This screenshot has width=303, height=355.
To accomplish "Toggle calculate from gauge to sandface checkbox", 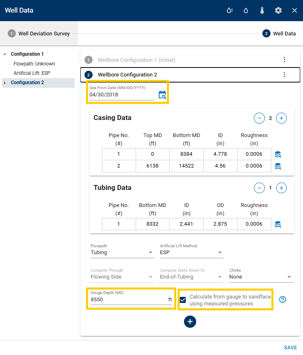I will coord(183,300).
